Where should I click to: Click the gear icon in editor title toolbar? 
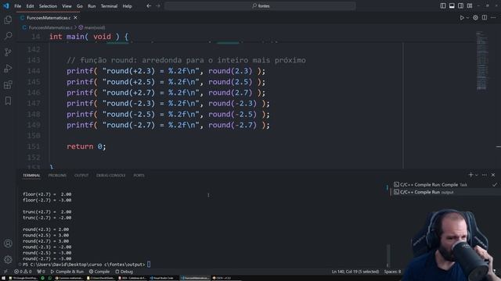point(475,18)
